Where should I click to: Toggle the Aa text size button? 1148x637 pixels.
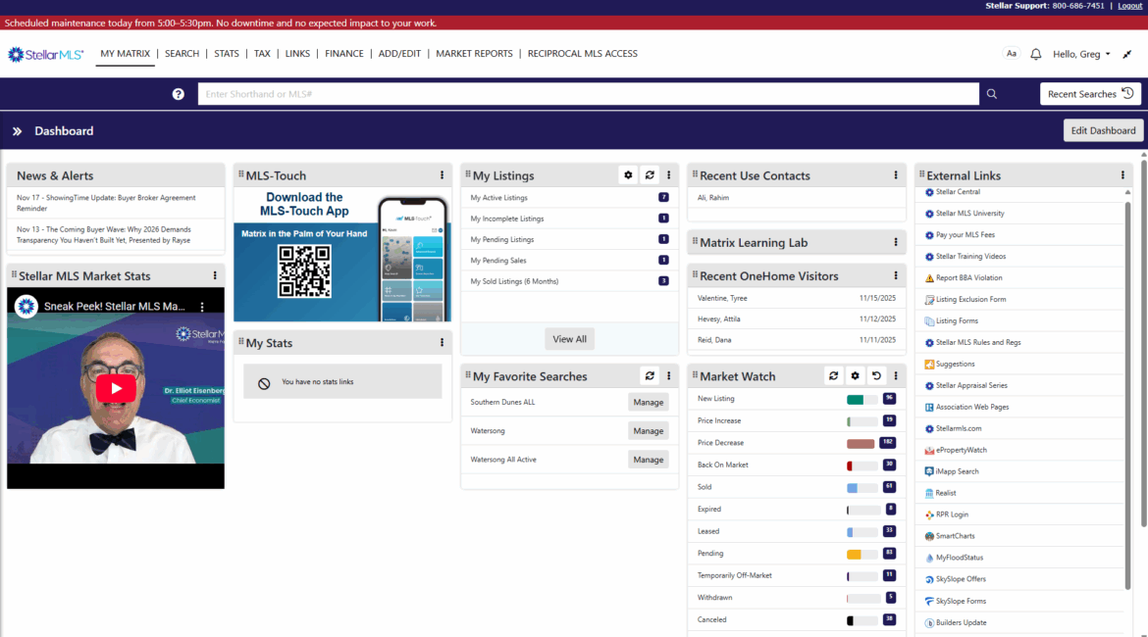point(1012,54)
